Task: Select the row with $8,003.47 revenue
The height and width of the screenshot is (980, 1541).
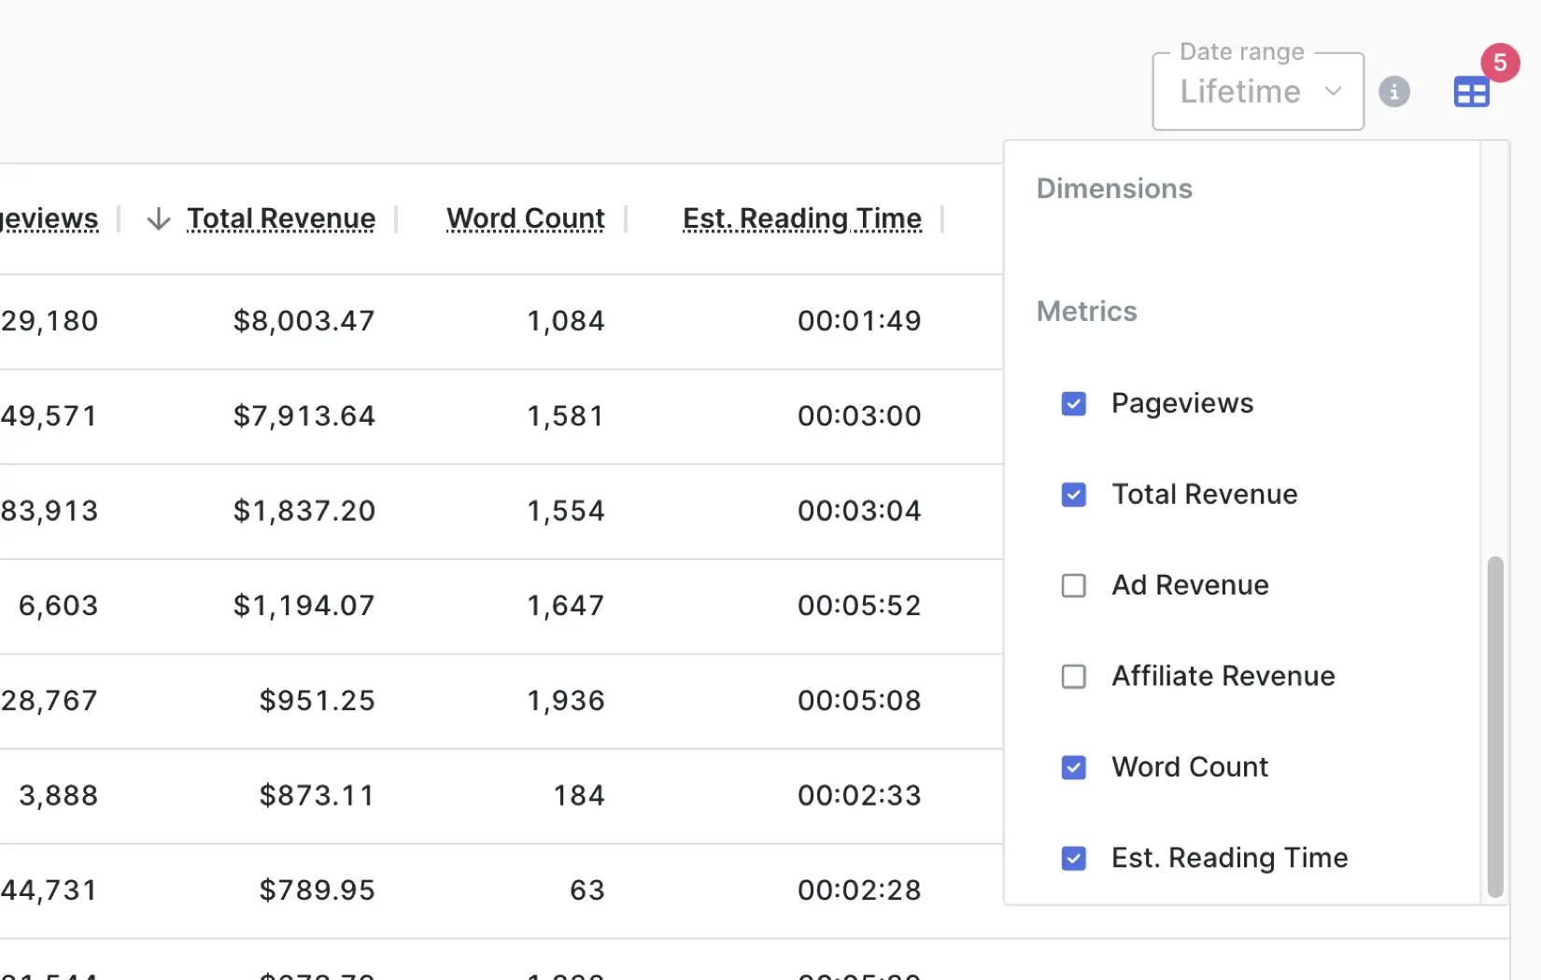Action: [x=304, y=321]
